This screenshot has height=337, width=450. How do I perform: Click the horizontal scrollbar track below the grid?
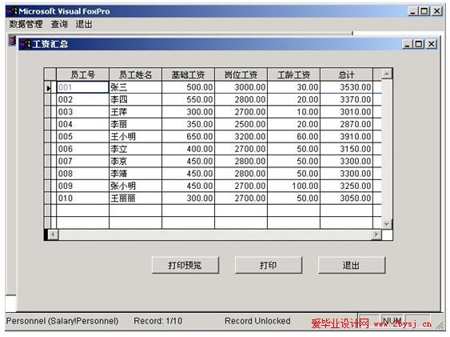214,235
